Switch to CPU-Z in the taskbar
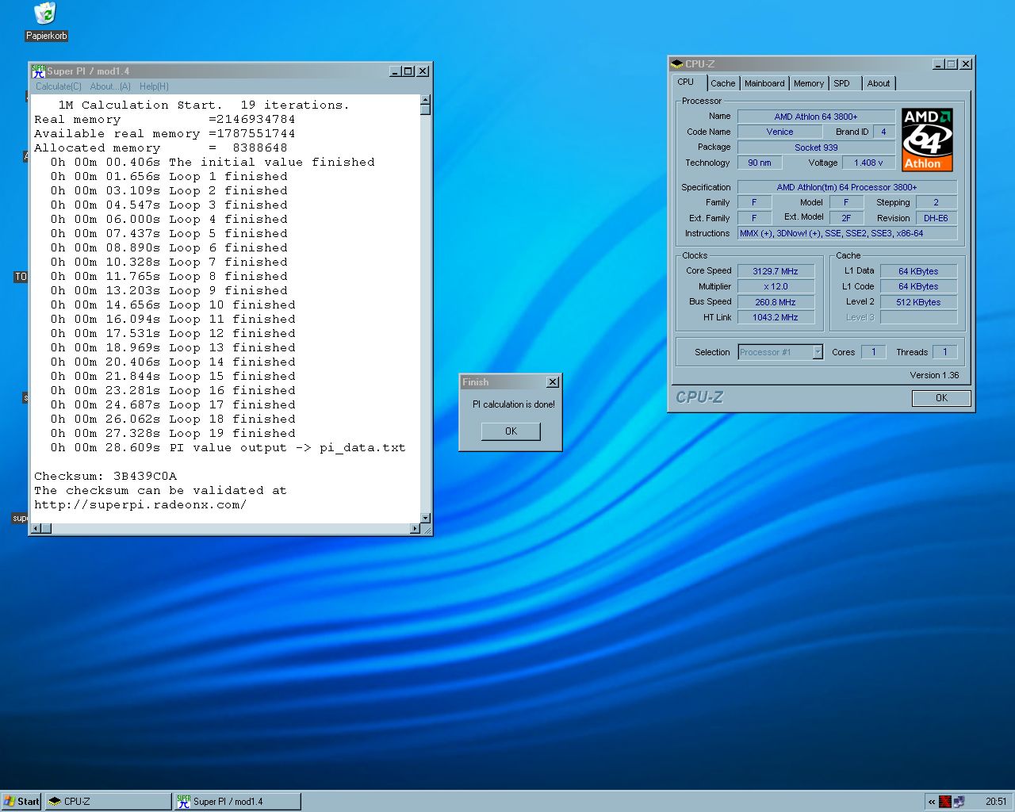Image resolution: width=1015 pixels, height=812 pixels. [x=108, y=802]
